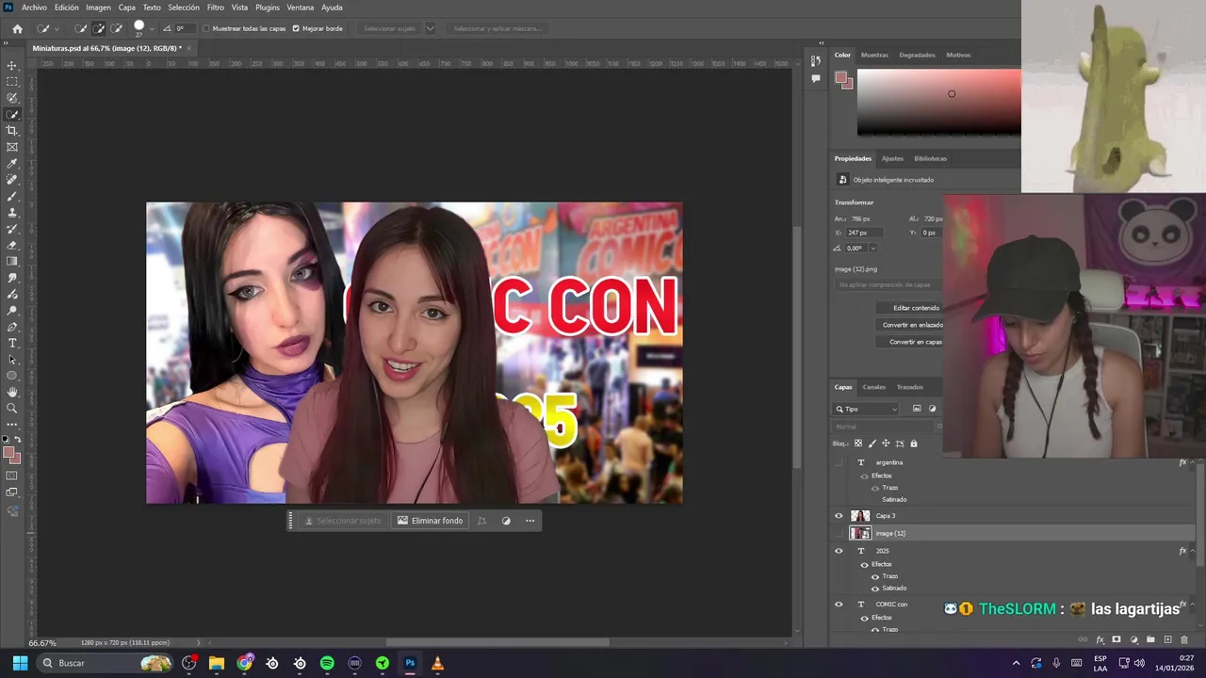Select the Frame tool
Image resolution: width=1206 pixels, height=678 pixels.
[12, 147]
